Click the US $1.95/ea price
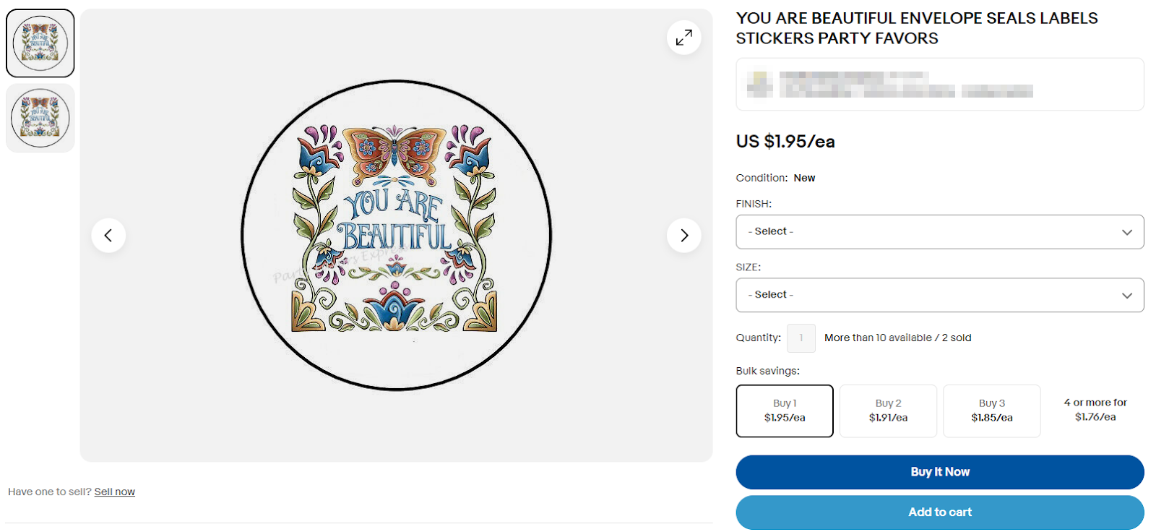Image resolution: width=1156 pixels, height=532 pixels. pyautogui.click(x=785, y=141)
